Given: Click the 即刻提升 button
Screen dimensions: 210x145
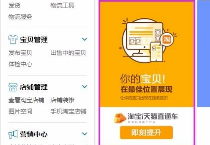Looking at the screenshot, I should point(146,133).
